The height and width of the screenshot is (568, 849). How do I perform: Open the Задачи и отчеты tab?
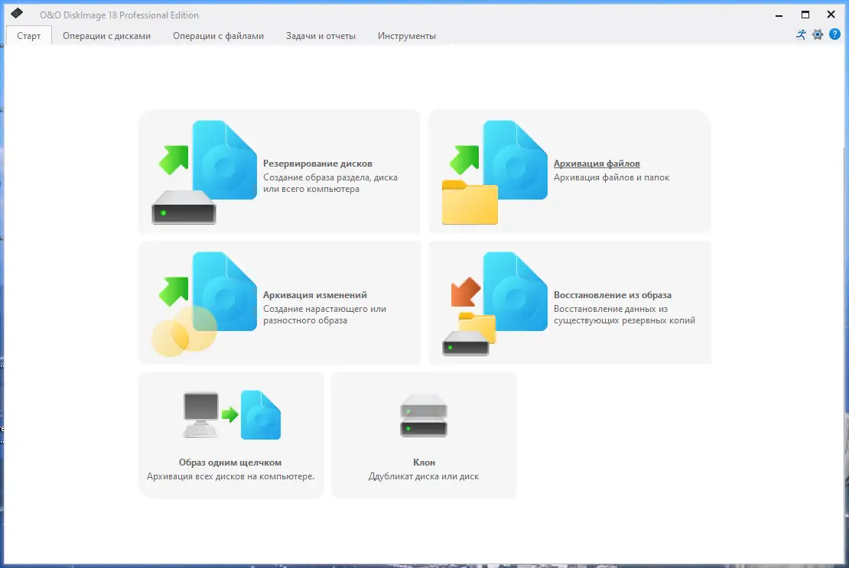pyautogui.click(x=320, y=35)
